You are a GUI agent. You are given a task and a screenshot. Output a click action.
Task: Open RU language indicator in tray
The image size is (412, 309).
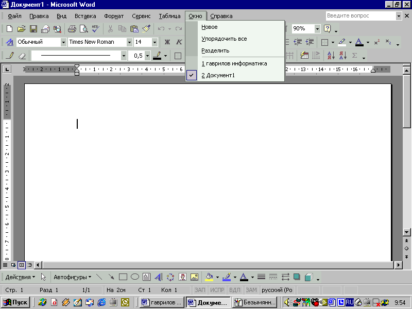(x=350, y=302)
